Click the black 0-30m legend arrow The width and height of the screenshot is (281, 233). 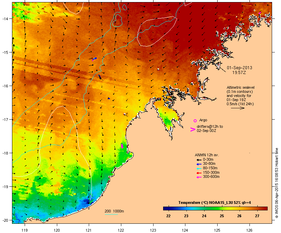199,160
